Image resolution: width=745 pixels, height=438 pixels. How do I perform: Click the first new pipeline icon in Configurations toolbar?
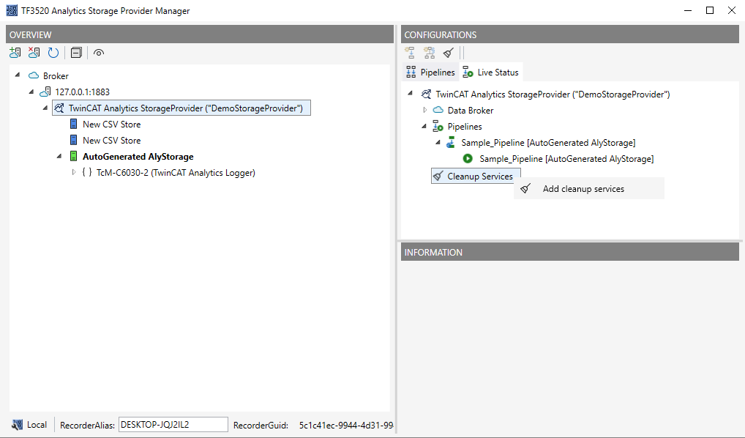tap(410, 53)
